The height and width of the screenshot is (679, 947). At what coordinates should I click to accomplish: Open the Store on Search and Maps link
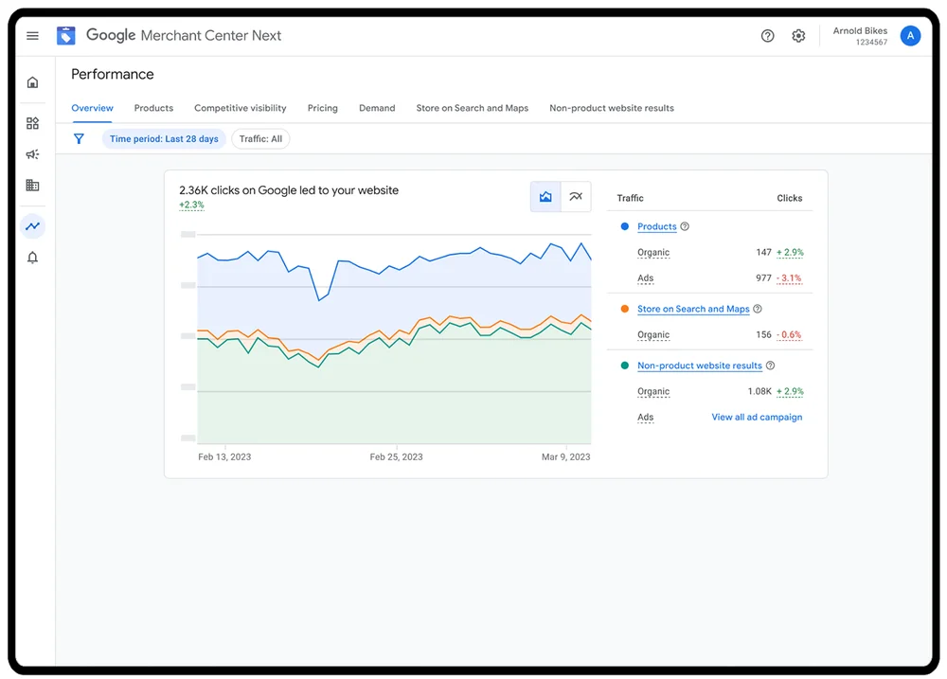pyautogui.click(x=693, y=309)
